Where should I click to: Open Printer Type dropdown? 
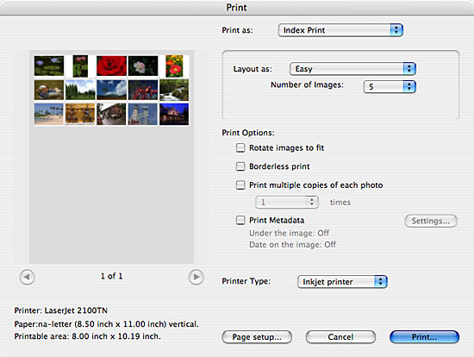[x=342, y=282]
